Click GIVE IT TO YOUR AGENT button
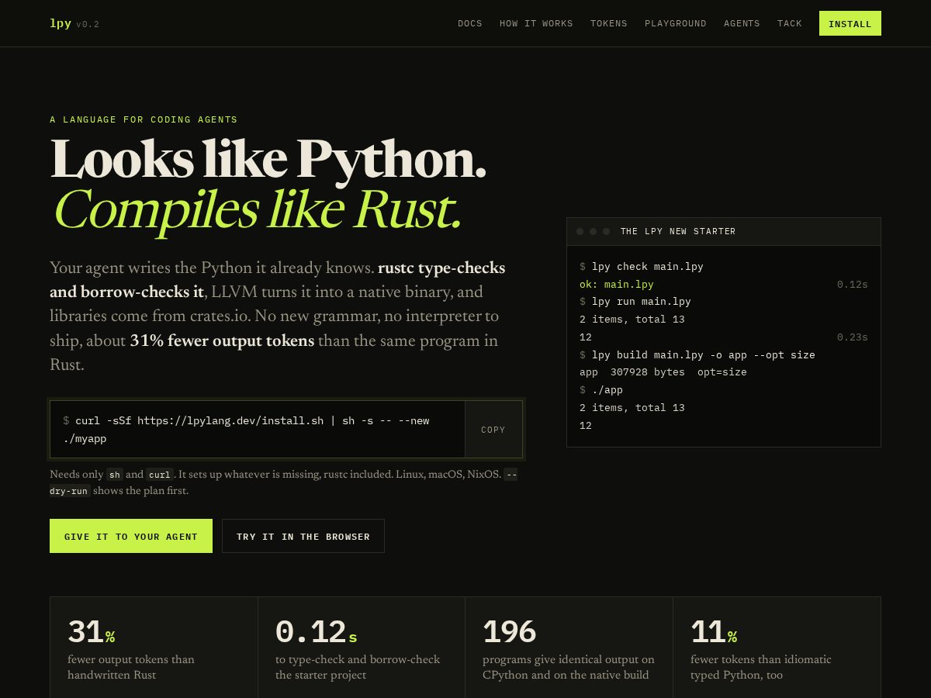931x698 pixels. coord(131,536)
